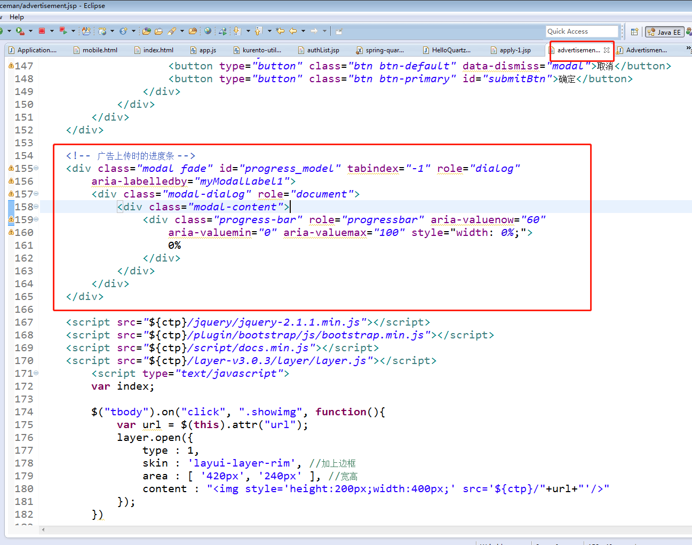Switch to the apply-1.jsp tab

511,50
